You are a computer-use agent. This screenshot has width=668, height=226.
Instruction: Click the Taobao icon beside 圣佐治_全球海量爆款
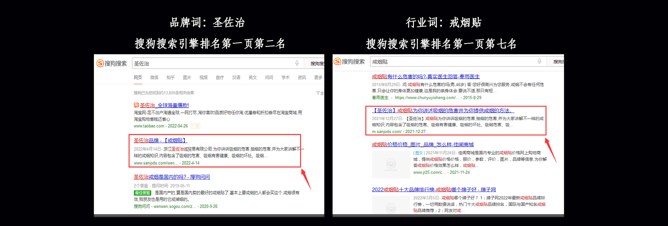tap(136, 105)
